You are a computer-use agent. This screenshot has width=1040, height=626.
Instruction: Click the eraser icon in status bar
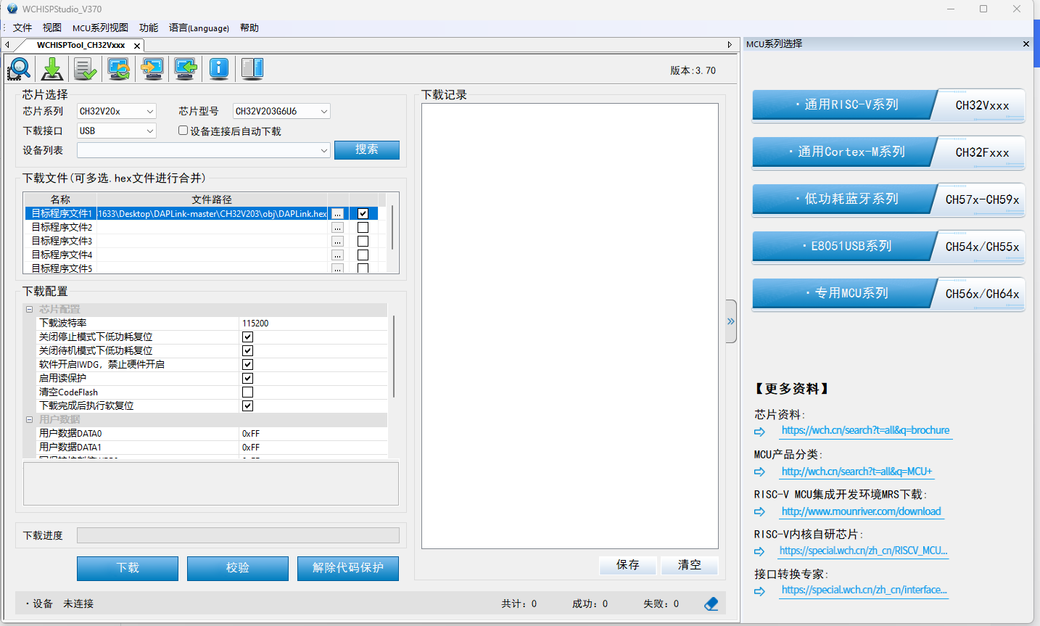pos(711,604)
